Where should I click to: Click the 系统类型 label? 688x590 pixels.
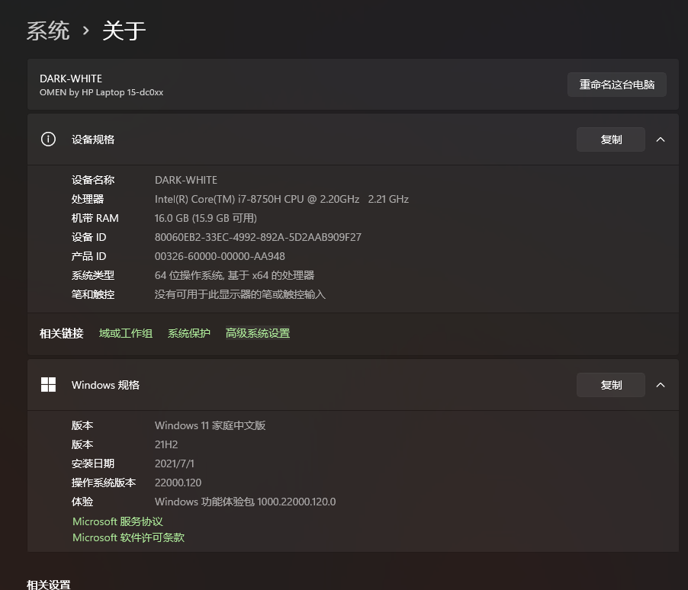tap(93, 275)
